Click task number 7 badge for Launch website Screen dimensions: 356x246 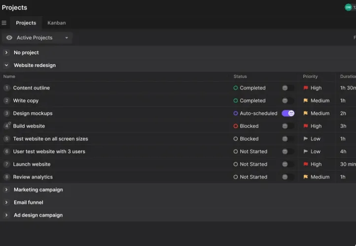point(7,164)
